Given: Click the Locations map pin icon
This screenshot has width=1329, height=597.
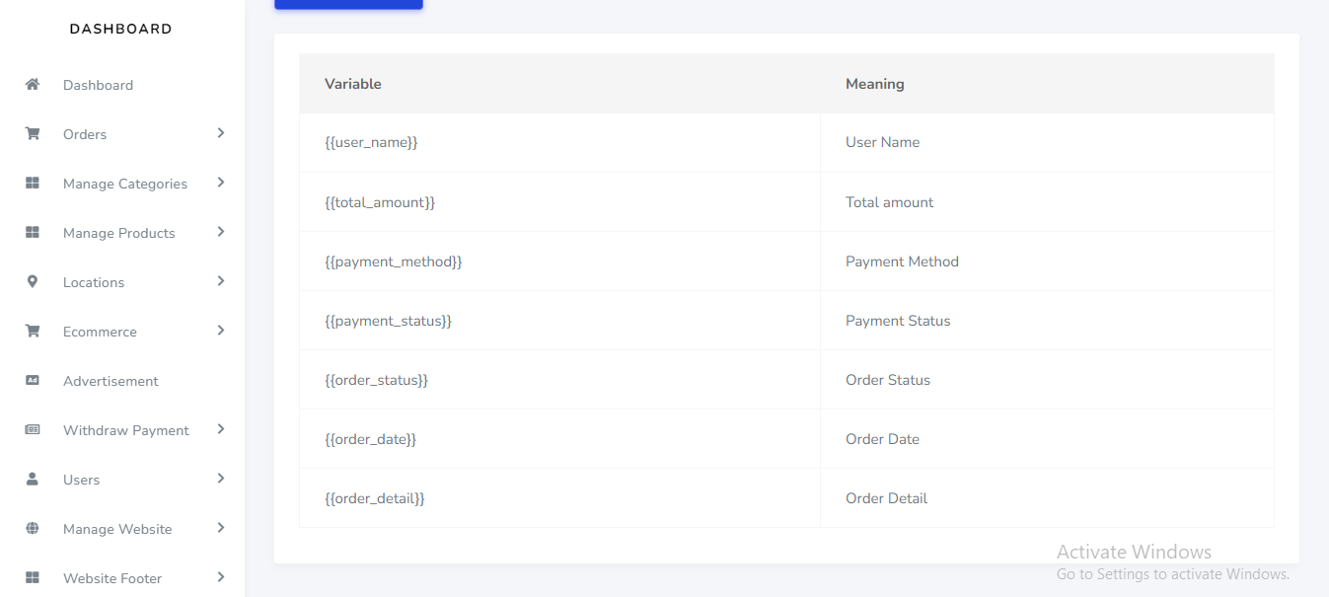Looking at the screenshot, I should coord(33,282).
